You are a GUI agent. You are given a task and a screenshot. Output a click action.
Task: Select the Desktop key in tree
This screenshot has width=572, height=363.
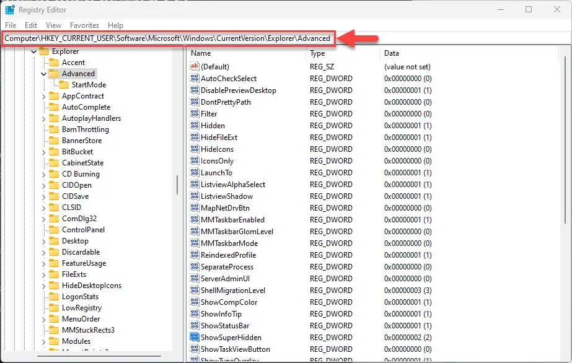tap(75, 241)
